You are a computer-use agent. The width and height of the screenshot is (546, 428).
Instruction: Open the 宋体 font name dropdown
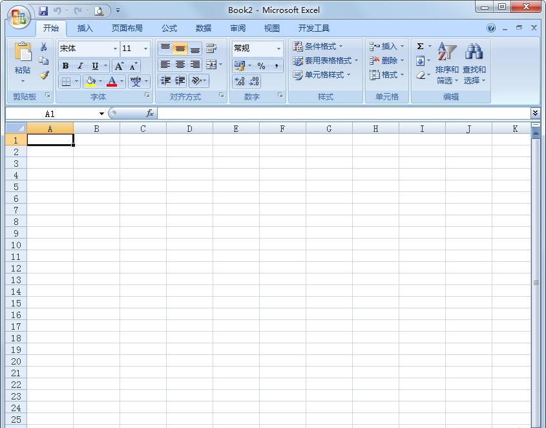tap(115, 48)
